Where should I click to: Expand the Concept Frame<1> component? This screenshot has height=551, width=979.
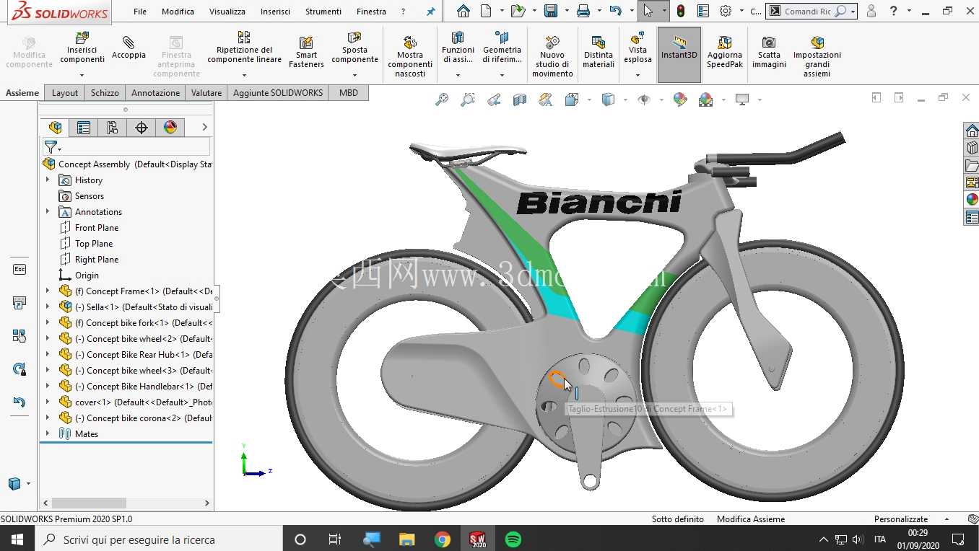[48, 291]
